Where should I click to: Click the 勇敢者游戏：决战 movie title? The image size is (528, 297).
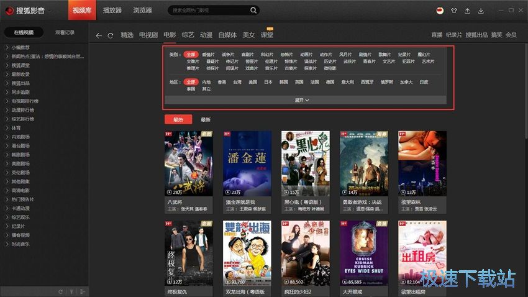pyautogui.click(x=362, y=202)
